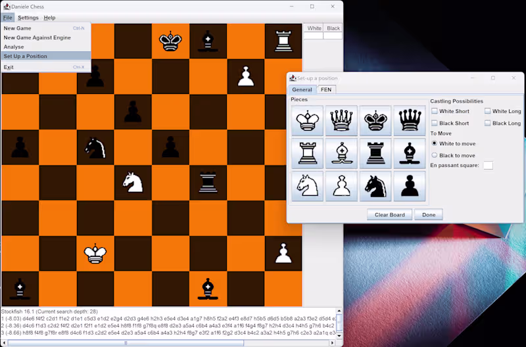Click the white pawn on h2 on the board
This screenshot has width=526, height=347.
[x=283, y=254]
